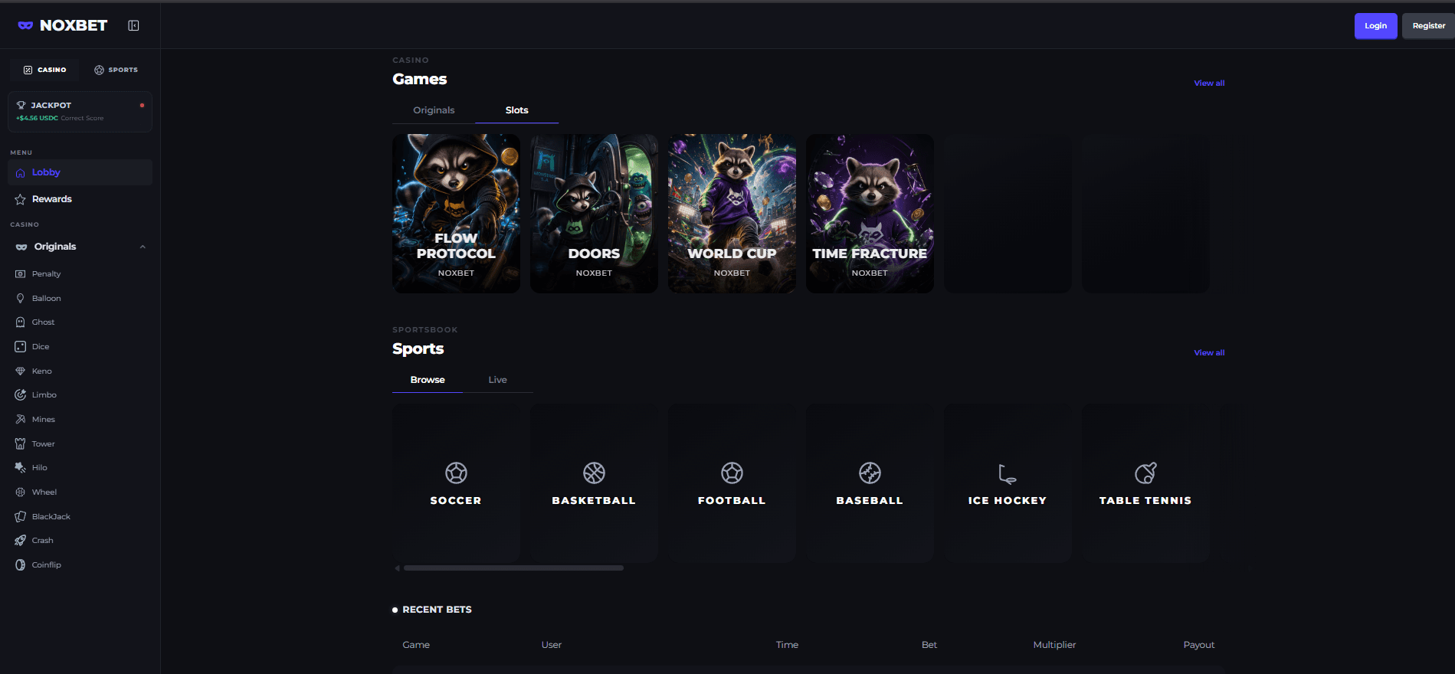Screen dimensions: 1455x674
Task: Open the Flow Protocol game card
Action: coord(456,214)
